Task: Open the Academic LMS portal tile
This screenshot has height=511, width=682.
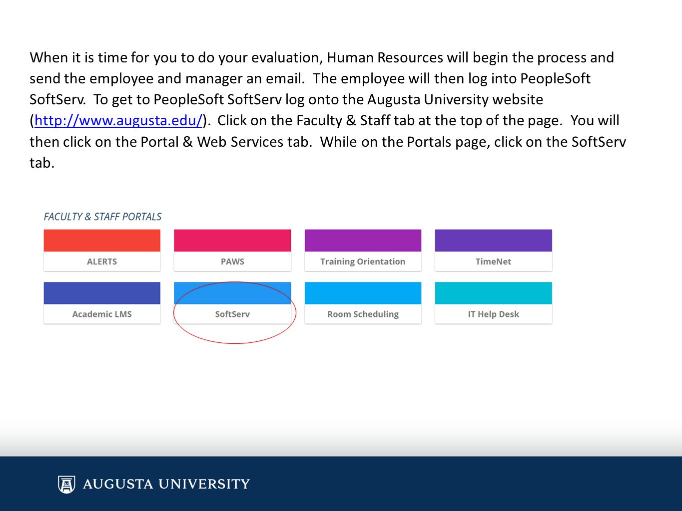Action: tap(102, 303)
